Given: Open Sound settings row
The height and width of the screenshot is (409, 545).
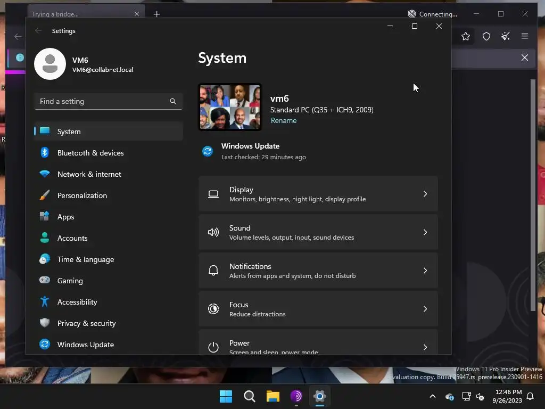Looking at the screenshot, I should [318, 232].
